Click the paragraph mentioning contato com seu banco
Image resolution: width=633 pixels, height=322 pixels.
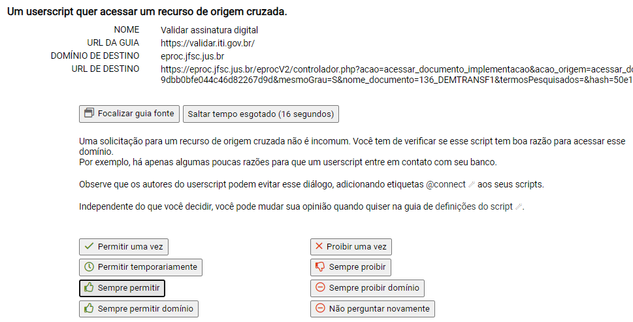click(288, 162)
